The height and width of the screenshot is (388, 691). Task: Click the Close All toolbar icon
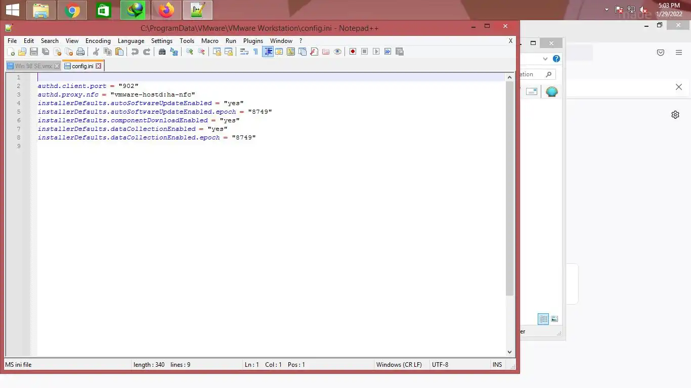pos(69,52)
